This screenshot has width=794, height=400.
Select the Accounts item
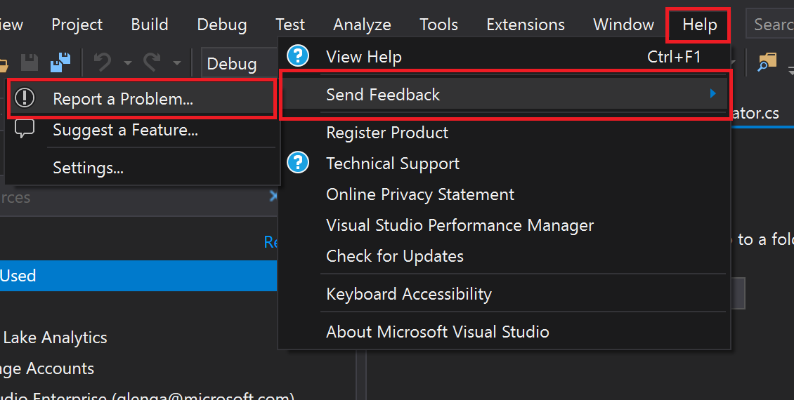(47, 368)
